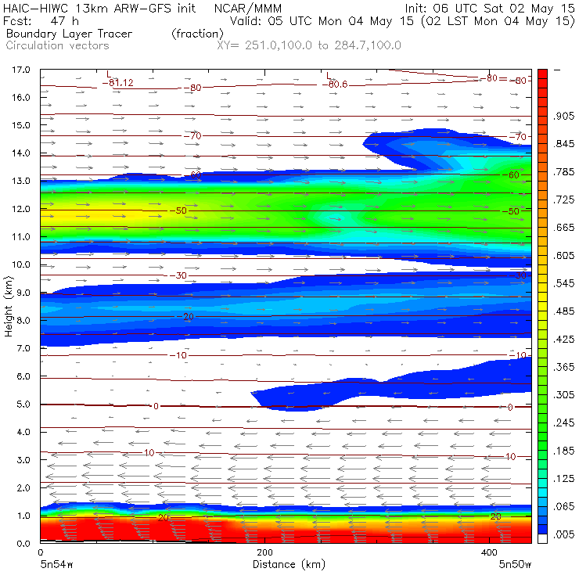This screenshot has height=579, width=579.
Task: Click the '5n50w' end location label
Action: click(515, 565)
